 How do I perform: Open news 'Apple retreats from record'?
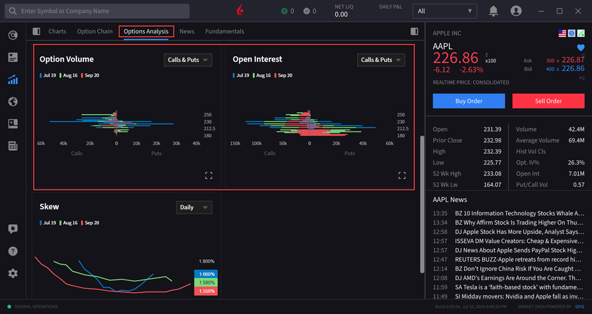pos(520,260)
